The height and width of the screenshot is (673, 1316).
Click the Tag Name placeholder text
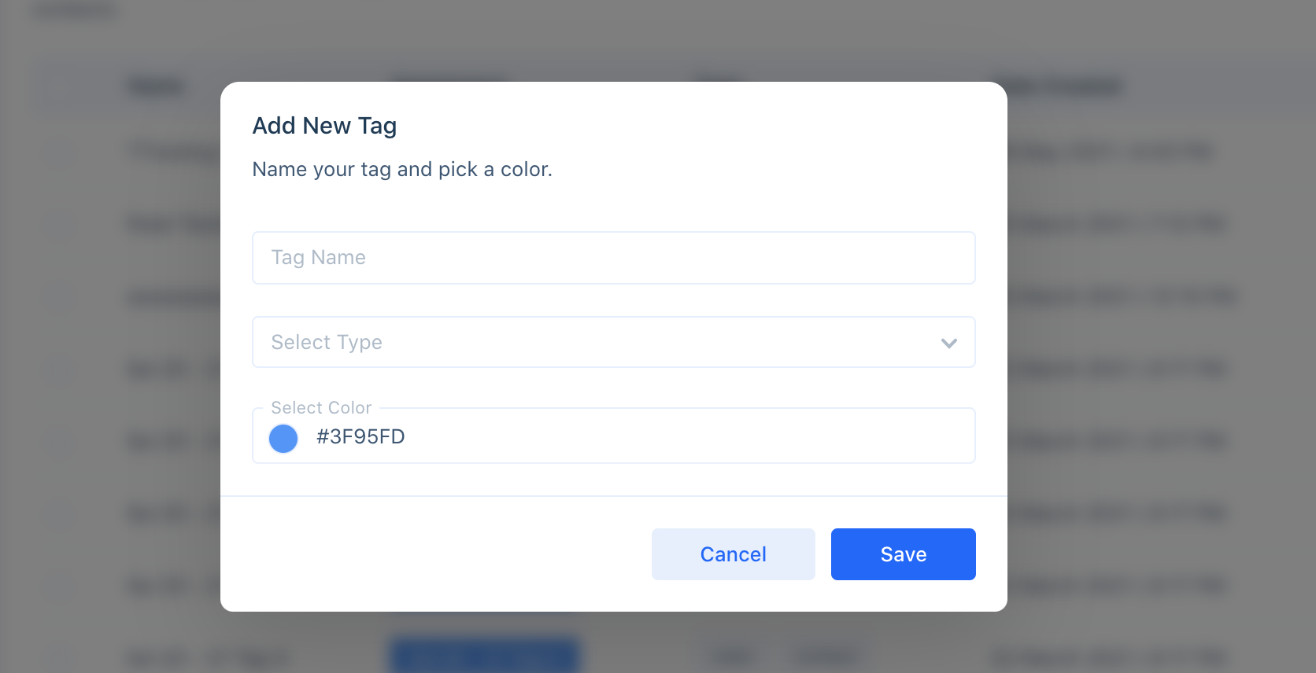click(x=318, y=258)
